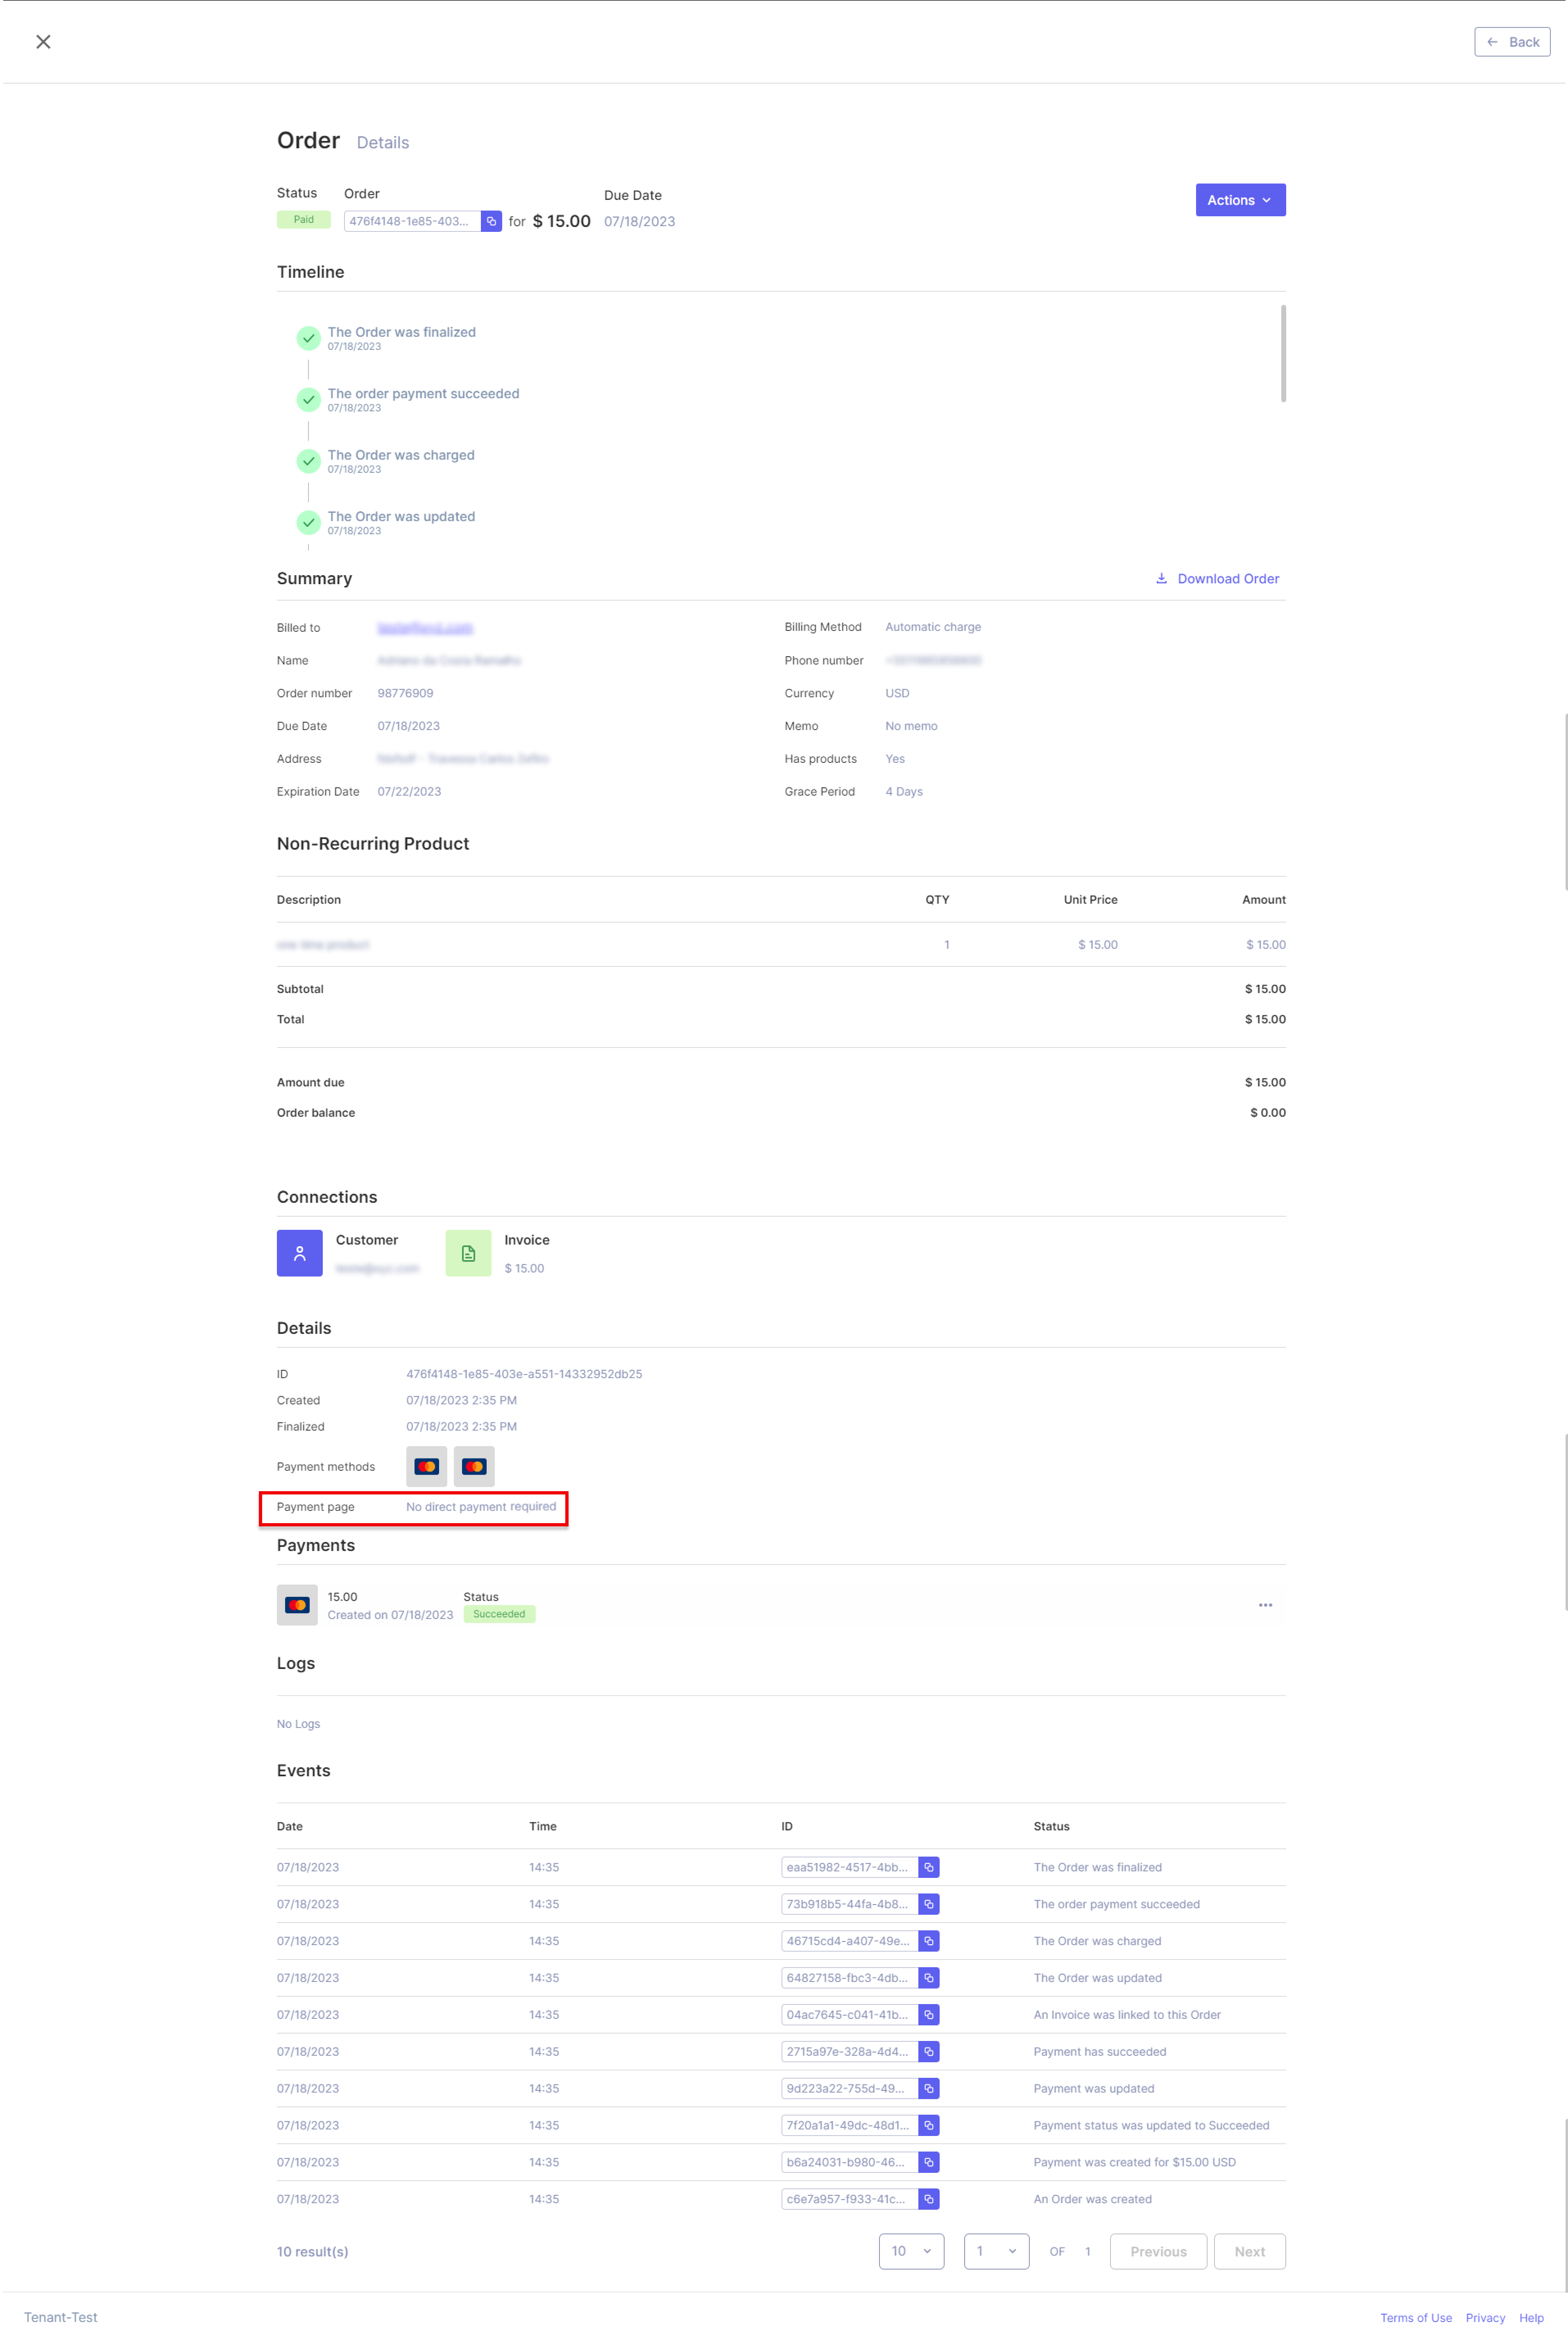Open the payment row three-dots menu
This screenshot has width=1568, height=2340.
(x=1265, y=1605)
